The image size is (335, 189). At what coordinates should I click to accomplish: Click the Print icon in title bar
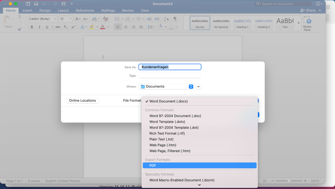[x=64, y=4]
